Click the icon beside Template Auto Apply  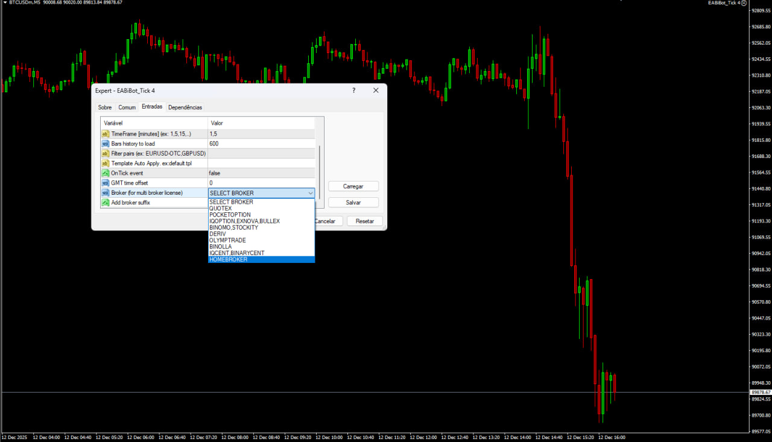pos(105,163)
